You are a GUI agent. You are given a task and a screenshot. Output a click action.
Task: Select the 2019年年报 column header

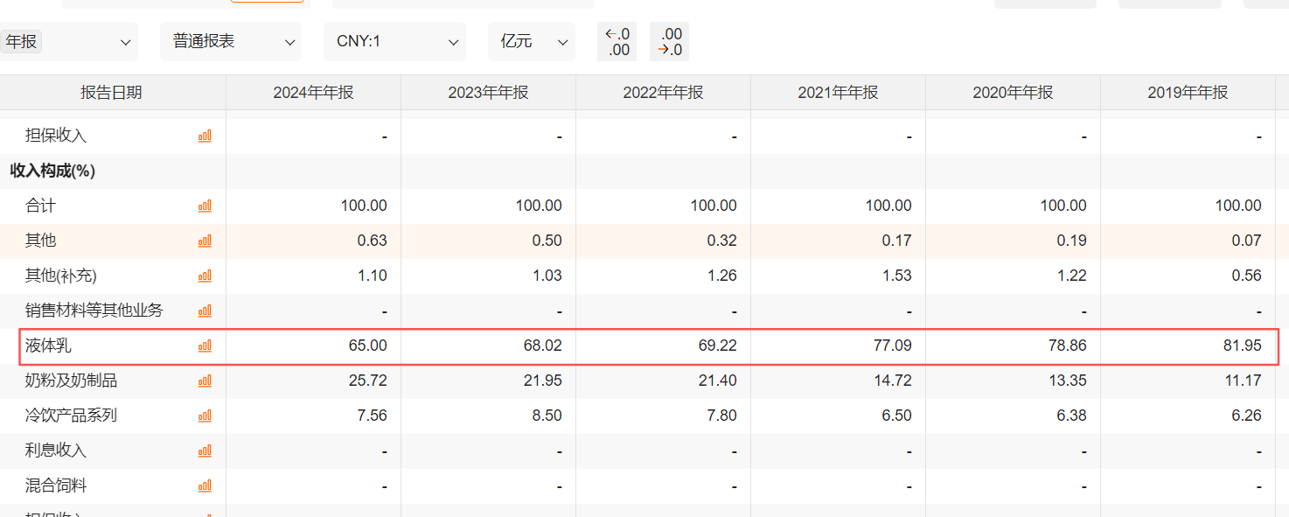(1188, 92)
